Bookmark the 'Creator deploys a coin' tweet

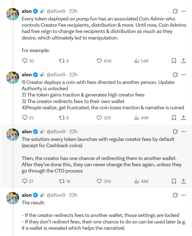[x=174, y=118]
